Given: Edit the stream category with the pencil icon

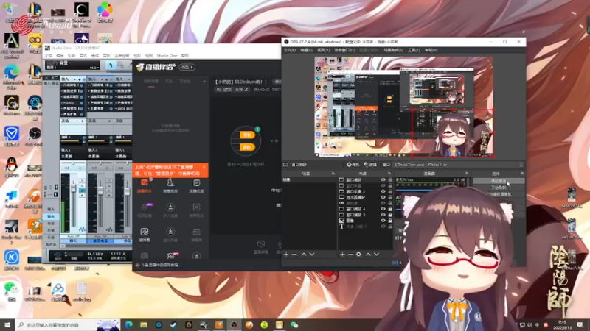Looking at the screenshot, I should tap(246, 90).
